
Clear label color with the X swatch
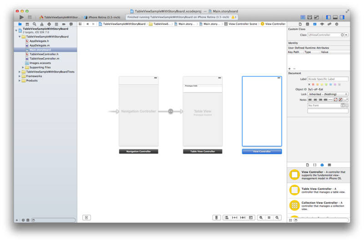point(309,84)
